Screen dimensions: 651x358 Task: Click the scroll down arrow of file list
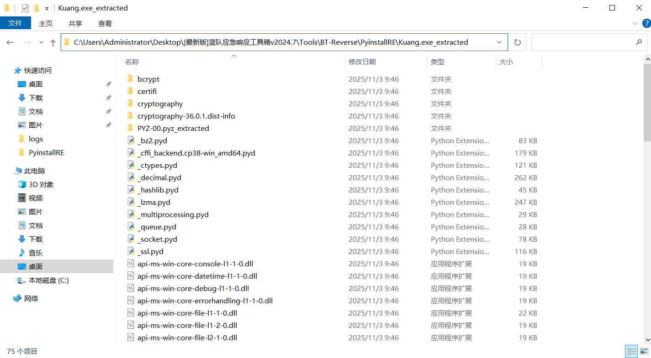click(647, 339)
